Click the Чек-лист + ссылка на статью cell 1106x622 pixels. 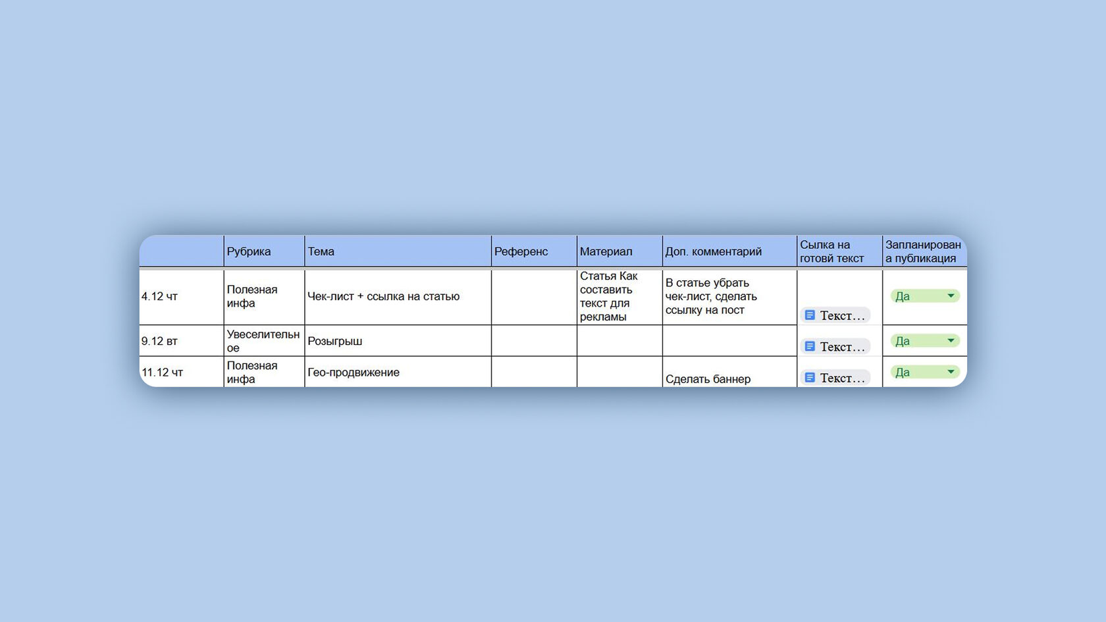398,297
